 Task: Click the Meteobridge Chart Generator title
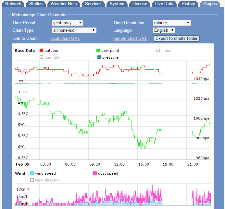click(39, 15)
